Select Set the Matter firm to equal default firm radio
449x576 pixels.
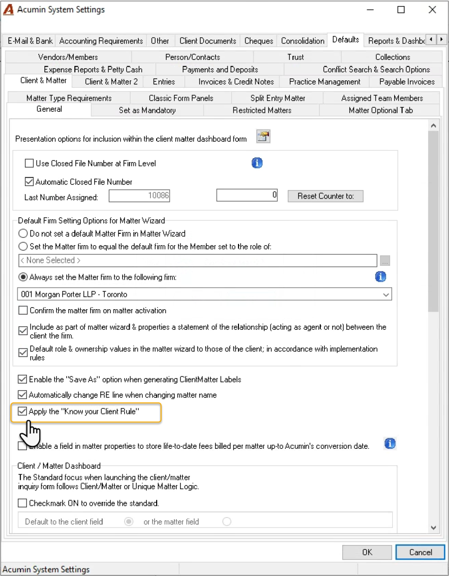click(23, 246)
